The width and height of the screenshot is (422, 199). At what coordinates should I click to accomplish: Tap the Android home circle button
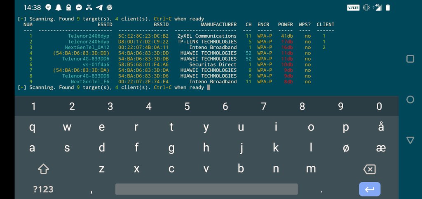tap(410, 100)
